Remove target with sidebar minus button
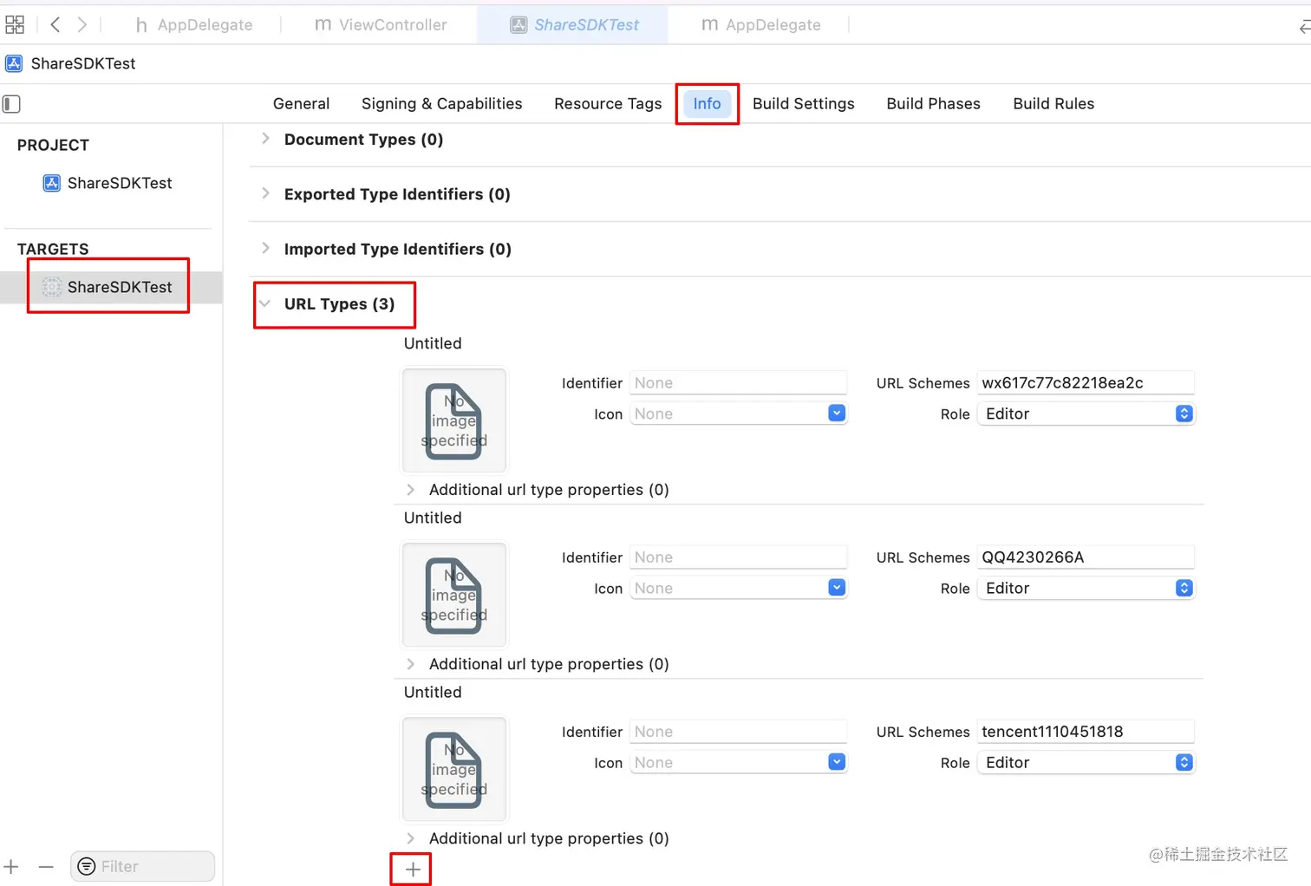 point(46,866)
